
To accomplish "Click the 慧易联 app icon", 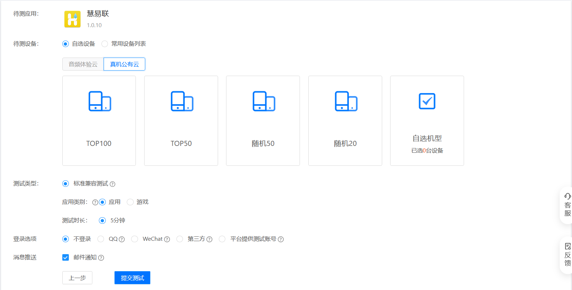I will point(72,19).
